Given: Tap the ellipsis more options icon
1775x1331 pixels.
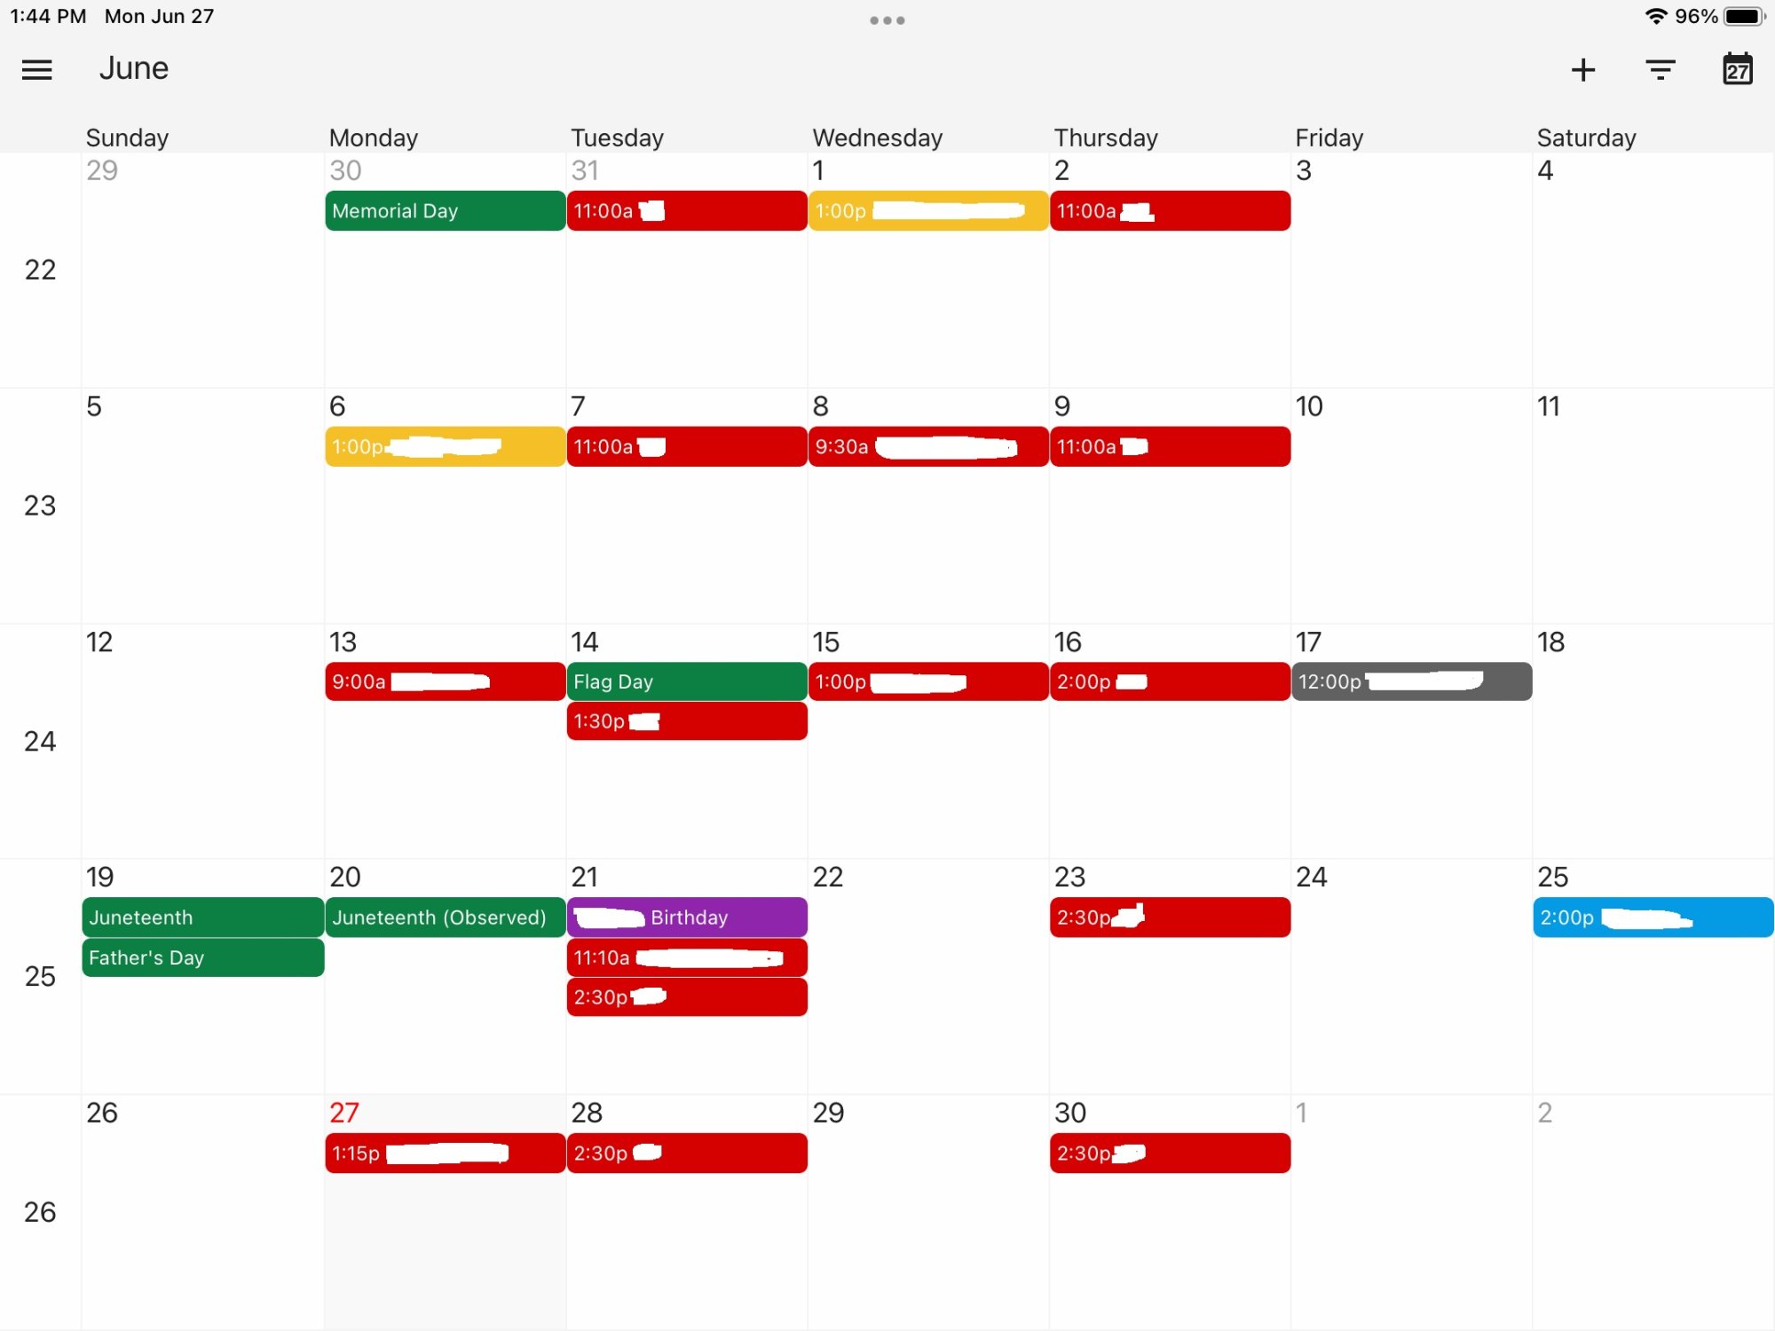Looking at the screenshot, I should tap(887, 18).
